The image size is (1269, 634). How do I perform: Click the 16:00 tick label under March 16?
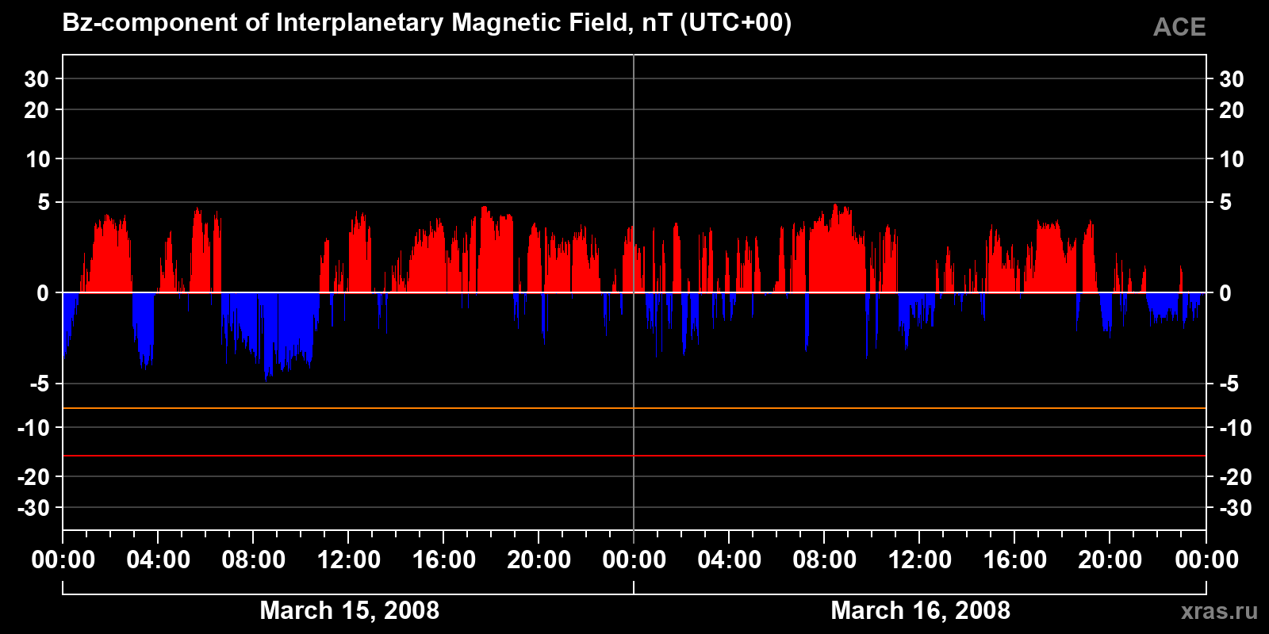click(1015, 560)
